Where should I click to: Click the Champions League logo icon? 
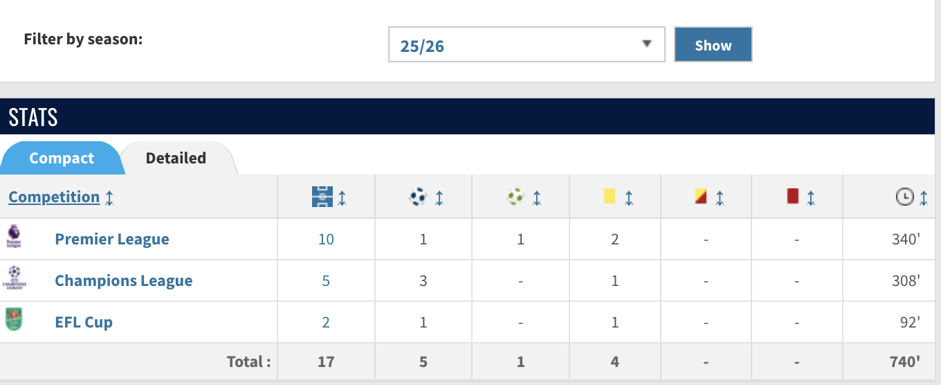14,277
